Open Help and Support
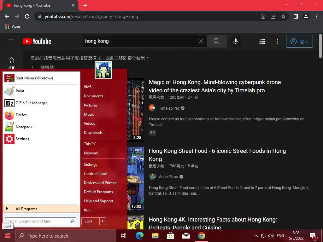Image resolution: width=323 pixels, height=242 pixels. coord(98,201)
